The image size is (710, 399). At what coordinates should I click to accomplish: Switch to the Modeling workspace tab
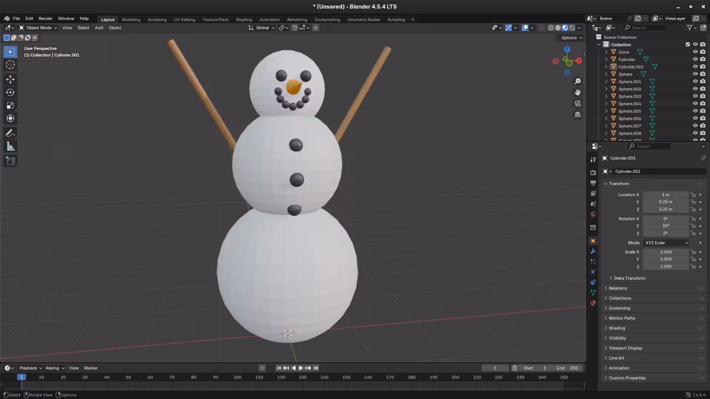coord(131,19)
